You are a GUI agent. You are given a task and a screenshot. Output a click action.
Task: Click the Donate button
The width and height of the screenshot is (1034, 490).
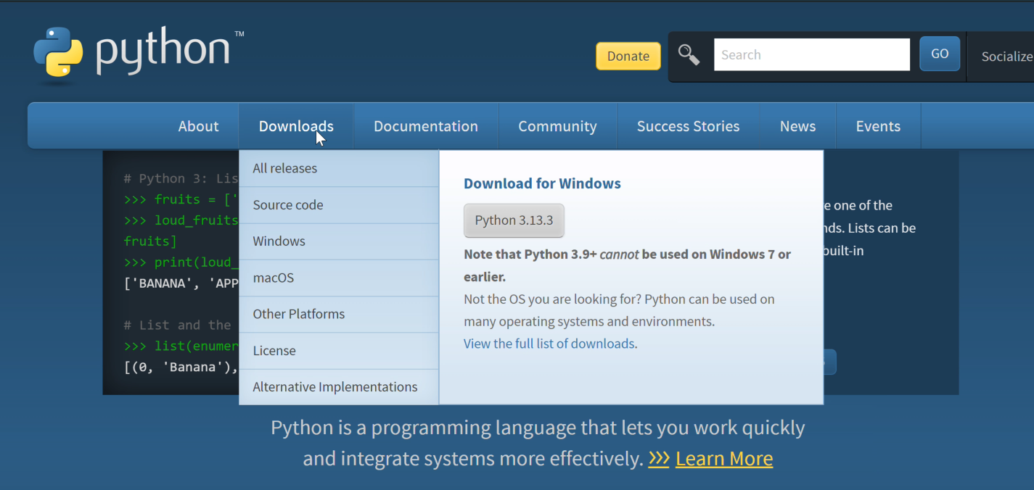628,57
